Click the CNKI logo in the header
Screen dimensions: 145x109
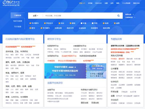11,3
